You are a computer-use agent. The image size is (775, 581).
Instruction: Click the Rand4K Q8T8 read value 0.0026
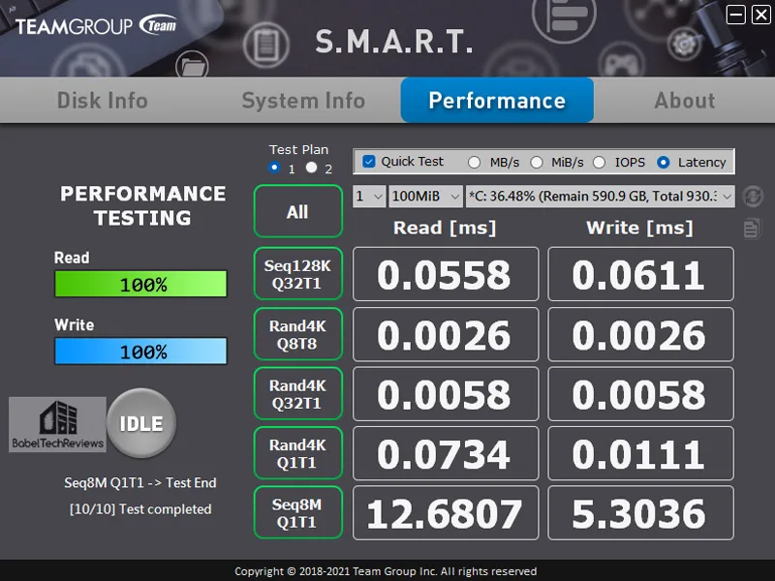coord(446,334)
